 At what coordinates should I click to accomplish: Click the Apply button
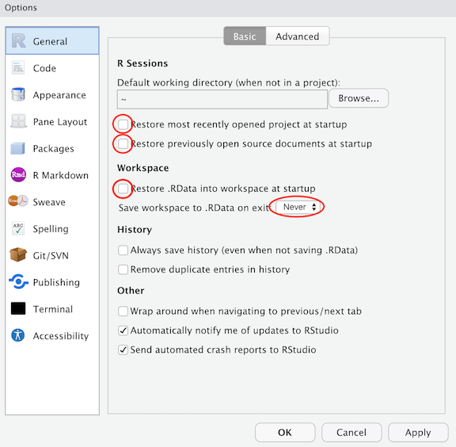coord(418,433)
